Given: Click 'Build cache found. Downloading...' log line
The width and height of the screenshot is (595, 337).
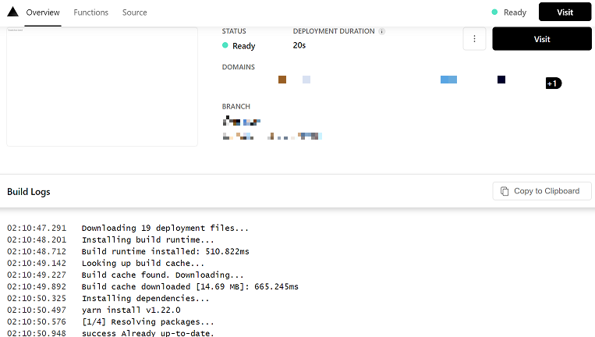Looking at the screenshot, I should (163, 275).
